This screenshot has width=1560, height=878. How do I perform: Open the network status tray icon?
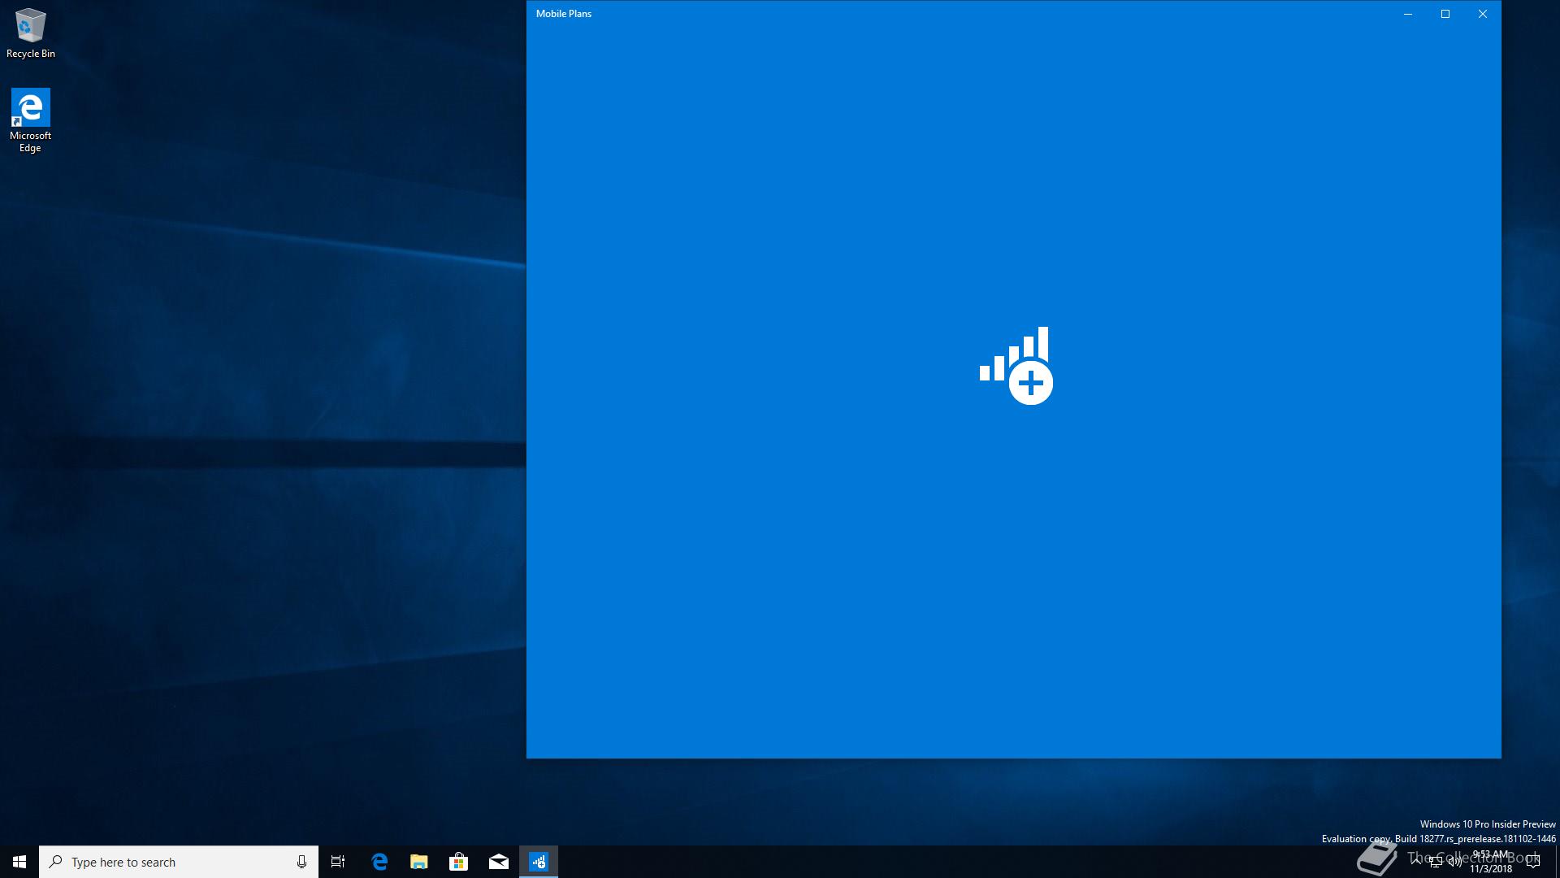point(1436,862)
